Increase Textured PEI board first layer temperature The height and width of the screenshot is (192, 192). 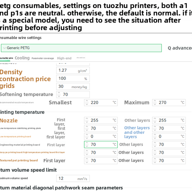[87, 159]
